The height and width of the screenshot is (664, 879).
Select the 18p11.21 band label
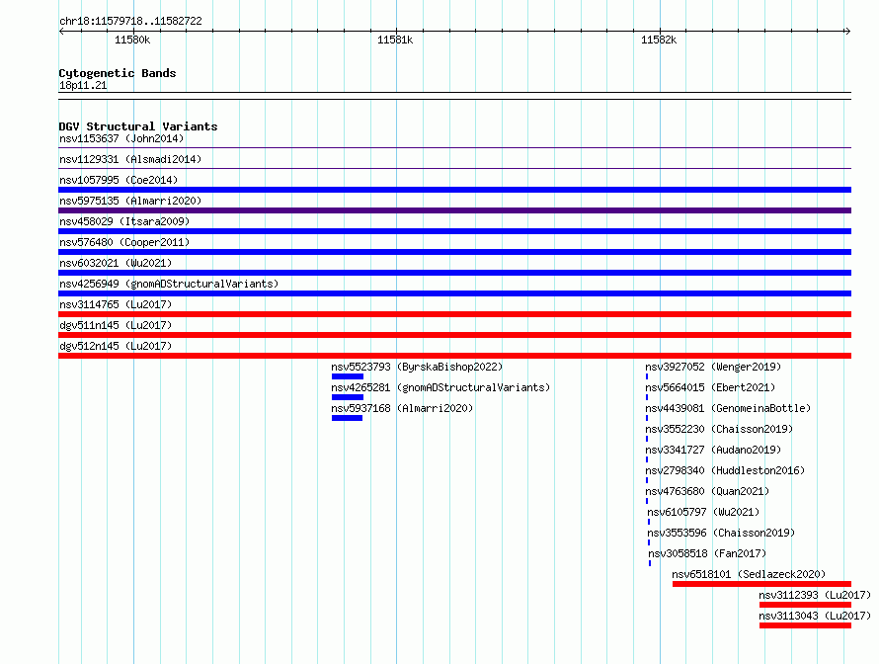pyautogui.click(x=83, y=85)
